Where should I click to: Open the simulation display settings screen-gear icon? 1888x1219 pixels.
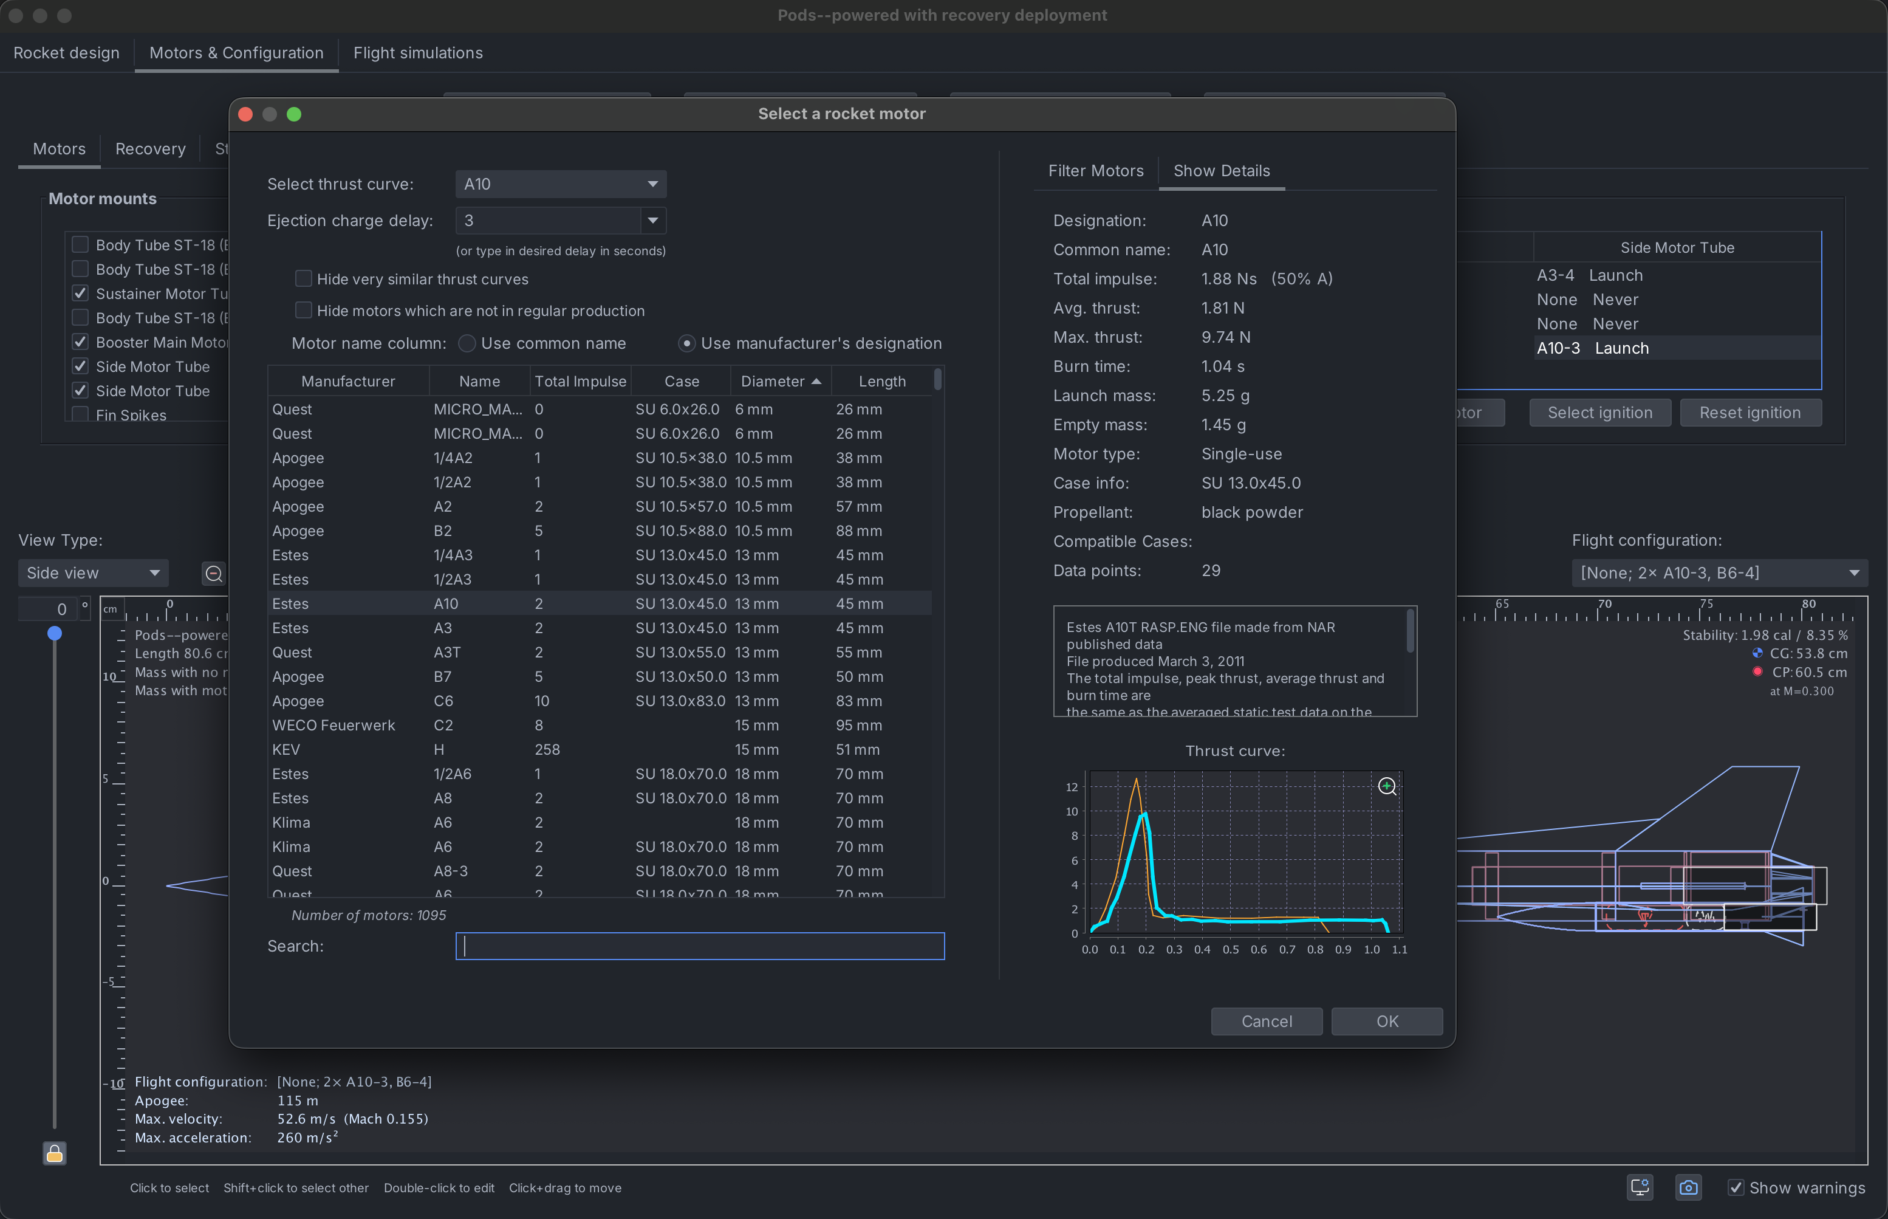click(1640, 1187)
